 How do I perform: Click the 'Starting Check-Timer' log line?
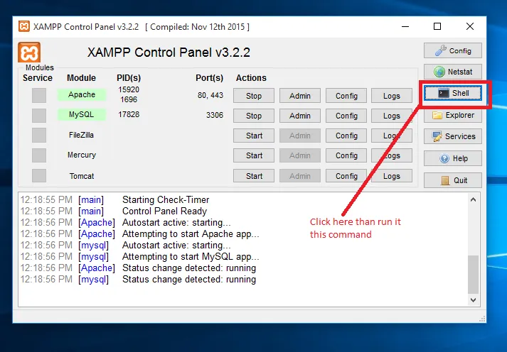pos(166,199)
